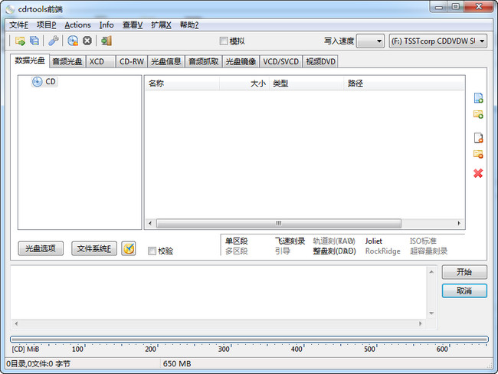Screen dimensions: 498x374
Task: Click the 0目录,0文件:0 字节 status text
Action: tap(38, 363)
